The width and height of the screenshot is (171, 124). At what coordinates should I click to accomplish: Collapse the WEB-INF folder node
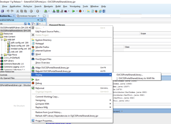[x=2, y=40]
